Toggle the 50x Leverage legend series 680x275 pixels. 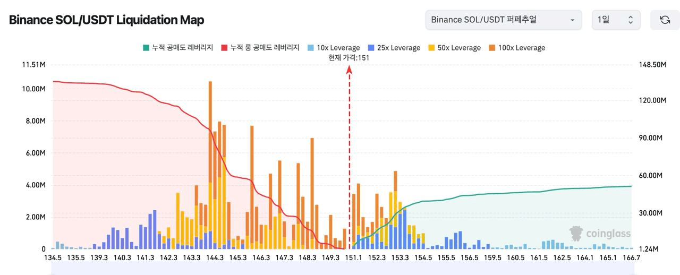454,48
